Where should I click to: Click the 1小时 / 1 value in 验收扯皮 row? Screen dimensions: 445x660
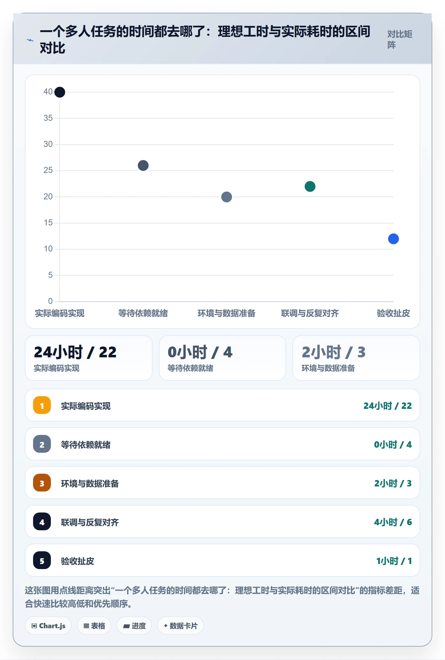point(394,561)
